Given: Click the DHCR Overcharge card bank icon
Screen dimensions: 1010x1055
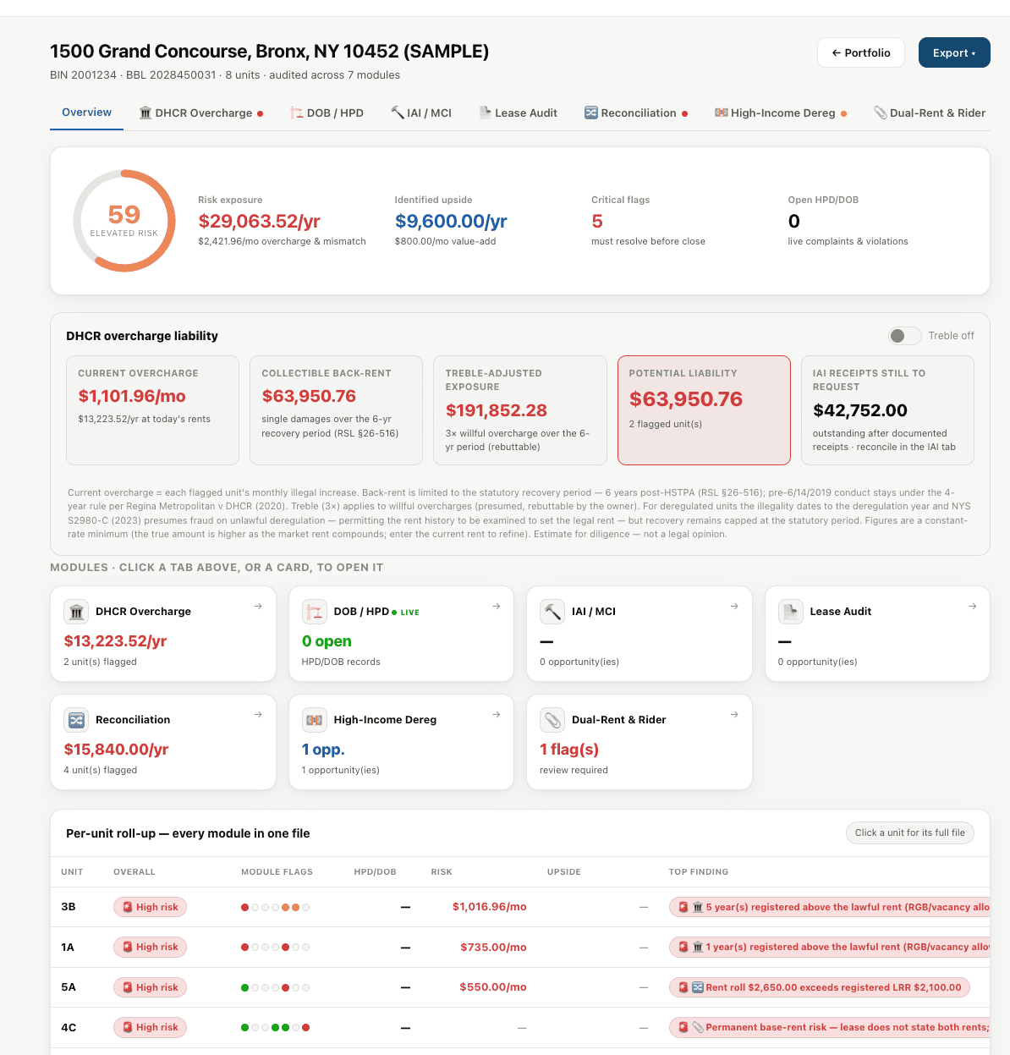Looking at the screenshot, I should tap(76, 612).
